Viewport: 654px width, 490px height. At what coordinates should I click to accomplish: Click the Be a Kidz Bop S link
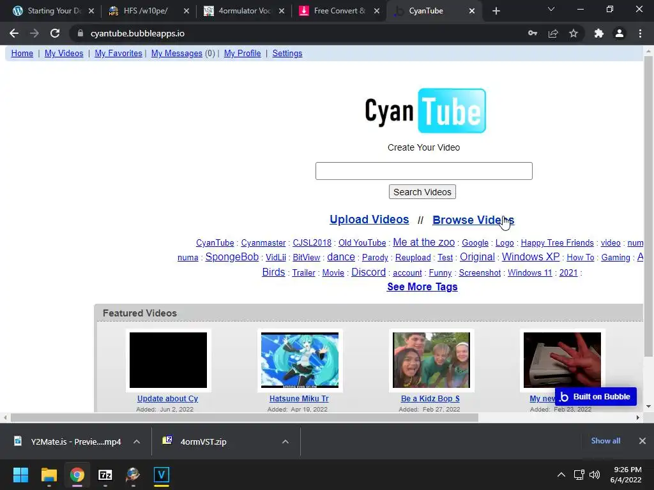click(x=430, y=398)
